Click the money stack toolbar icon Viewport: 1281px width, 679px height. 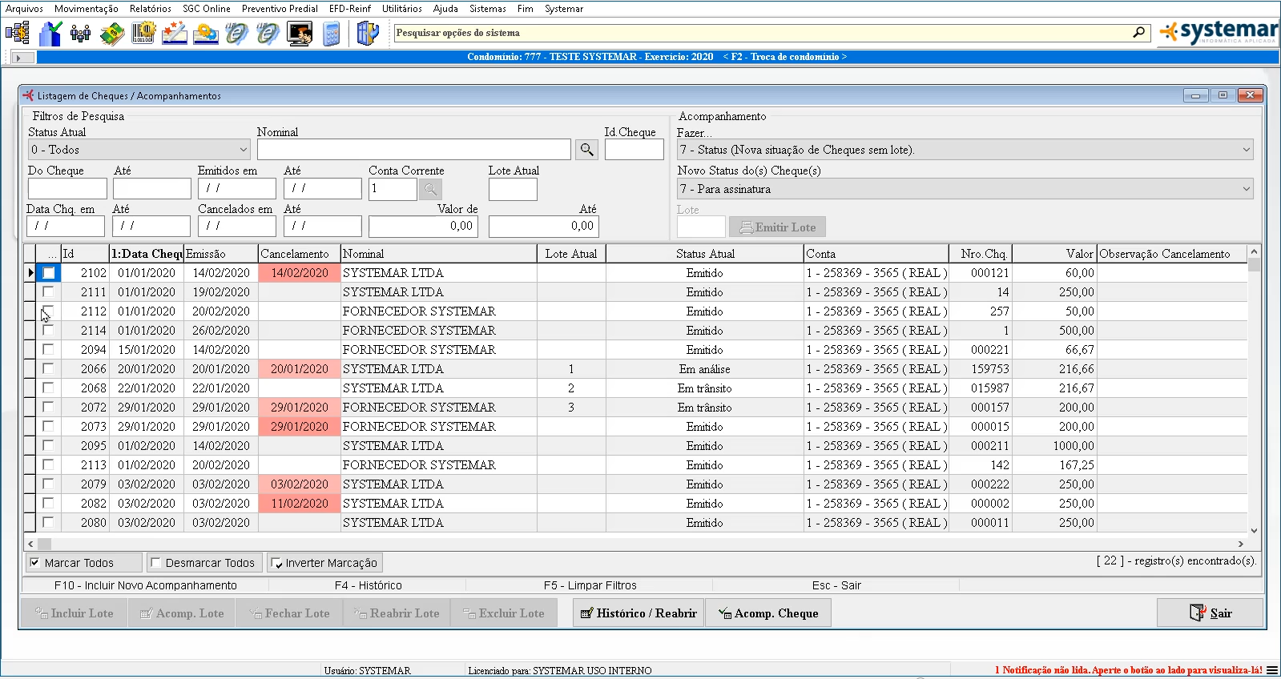[112, 34]
